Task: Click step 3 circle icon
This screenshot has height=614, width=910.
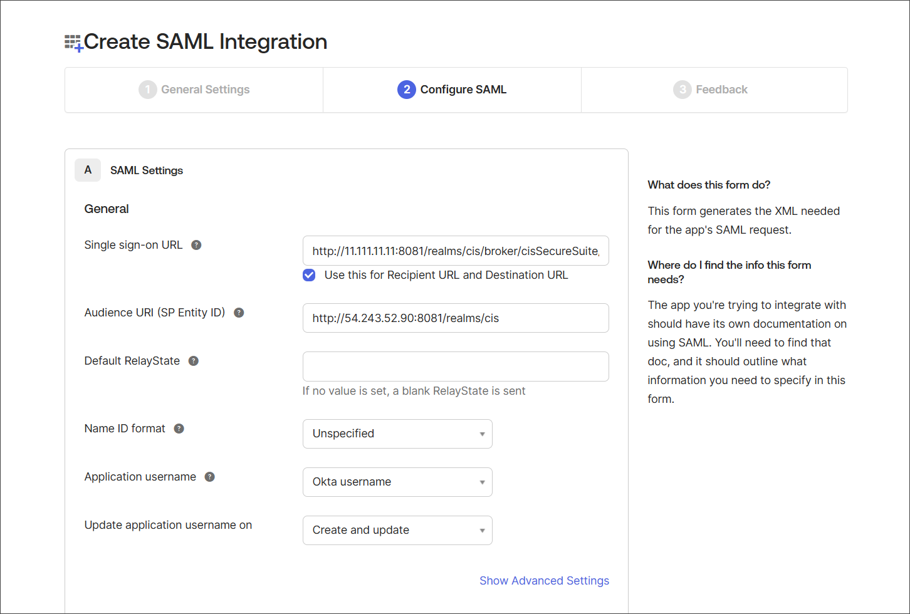Action: click(682, 90)
